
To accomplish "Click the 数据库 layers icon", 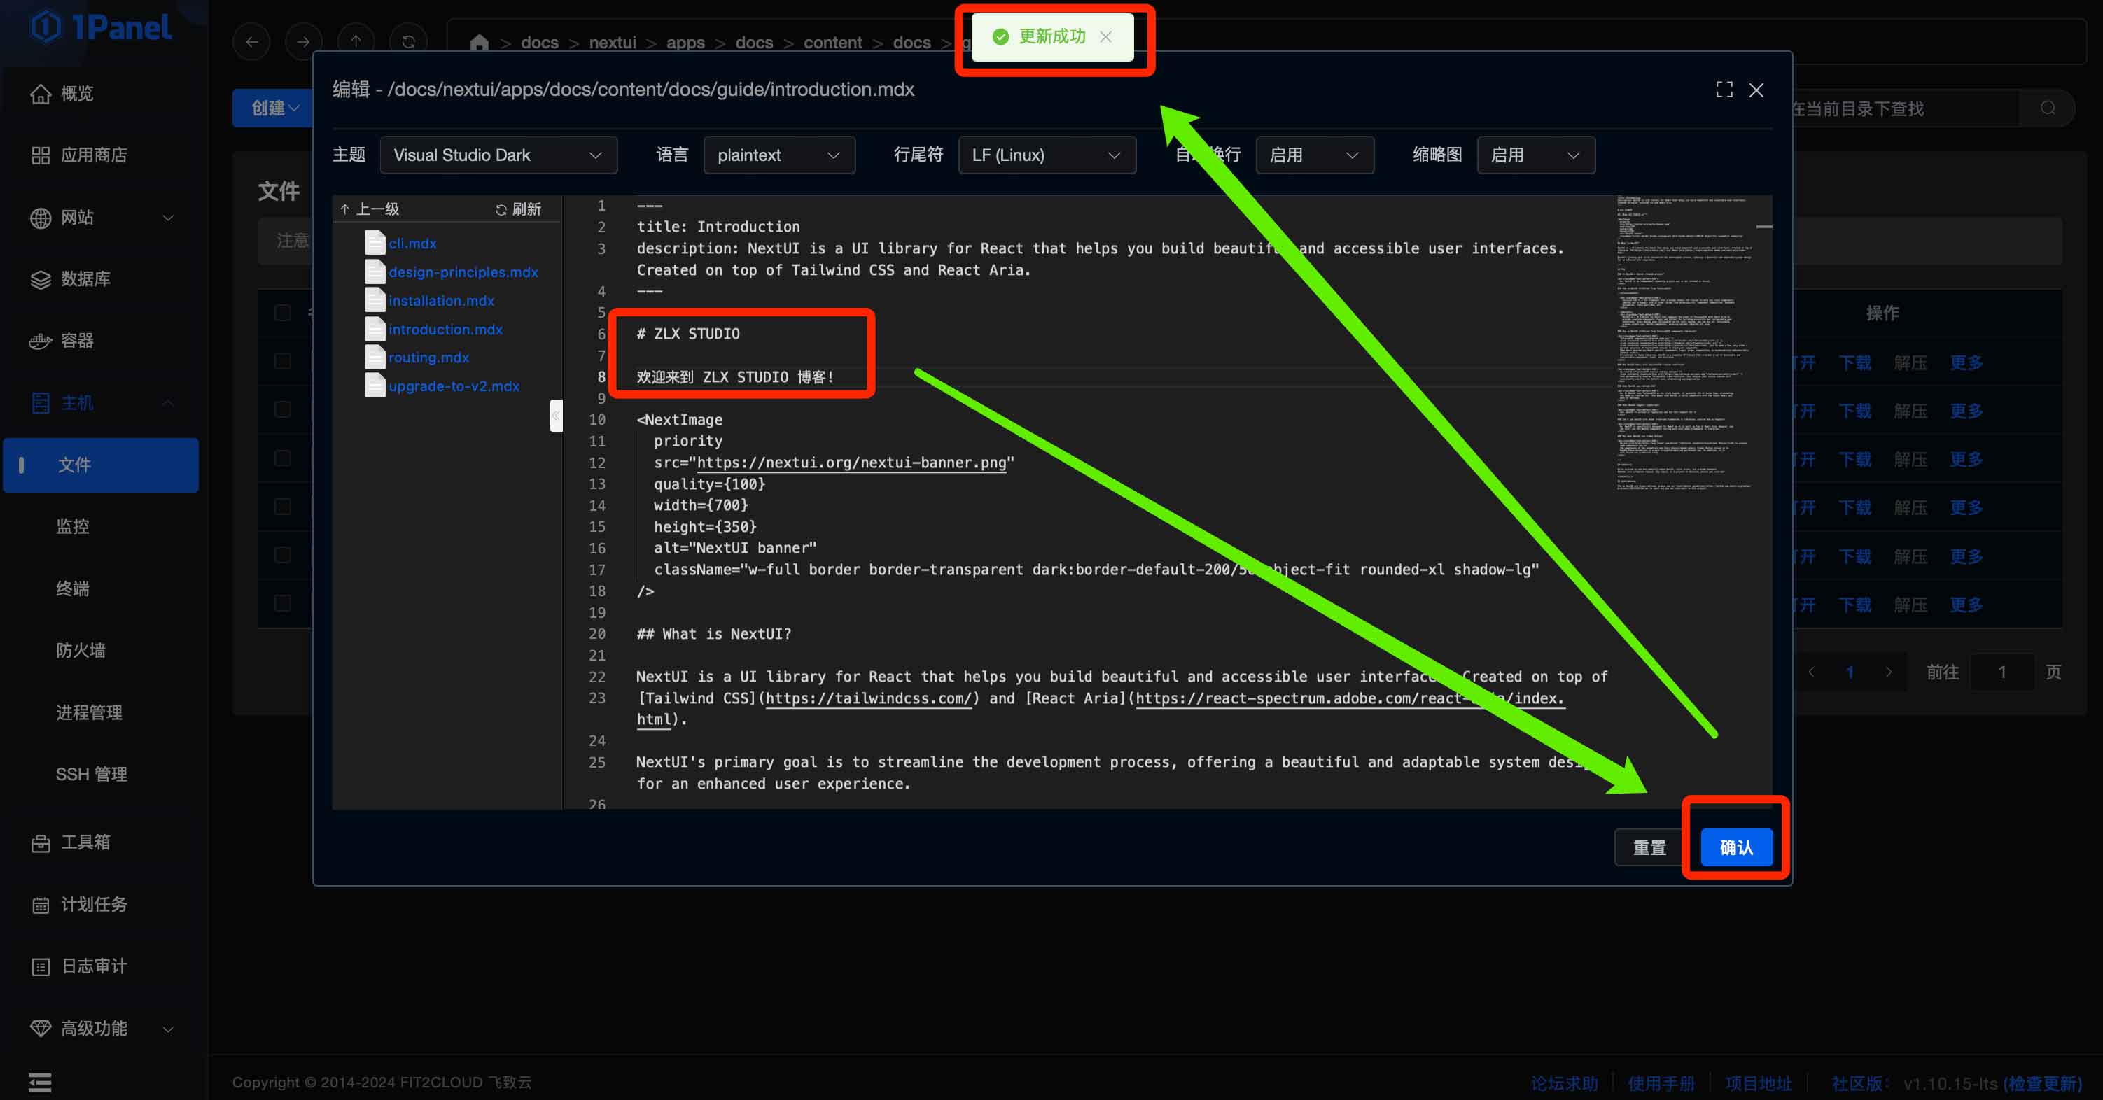I will coord(40,279).
